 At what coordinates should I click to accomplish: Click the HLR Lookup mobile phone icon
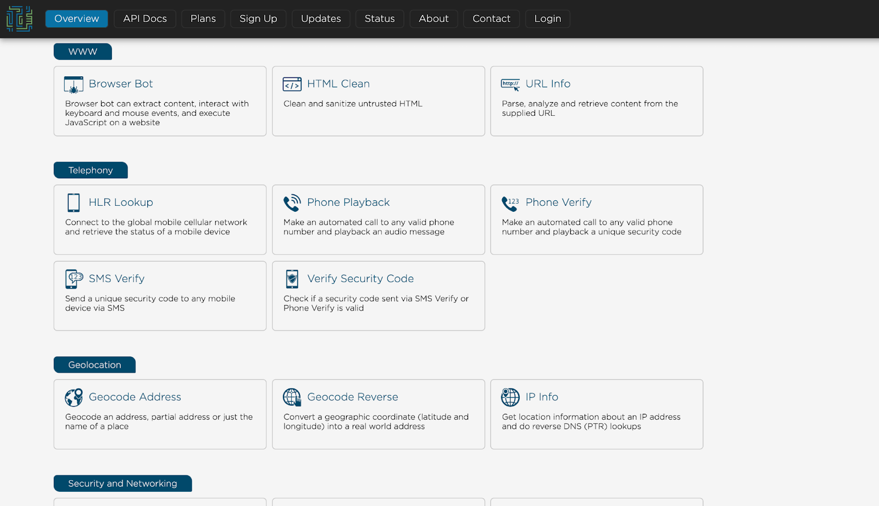pos(74,203)
